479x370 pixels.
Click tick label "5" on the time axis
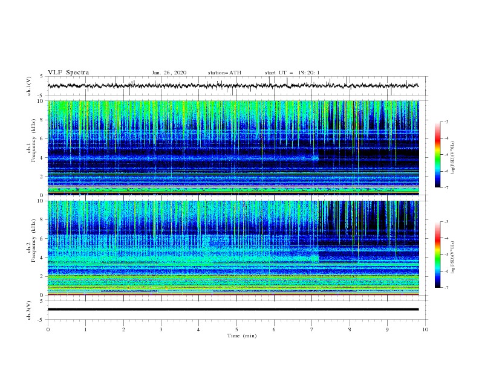click(236, 329)
